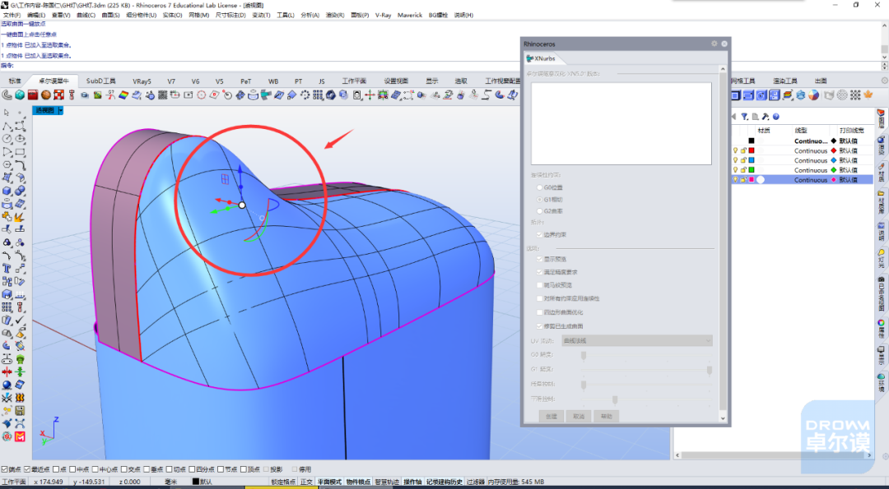Click the white list box in XNurbs panel
889x489 pixels.
[621, 123]
